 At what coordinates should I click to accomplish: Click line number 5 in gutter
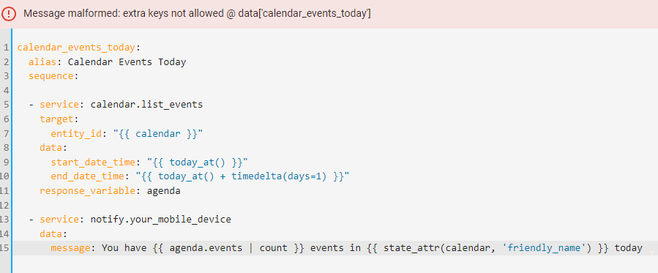point(7,105)
